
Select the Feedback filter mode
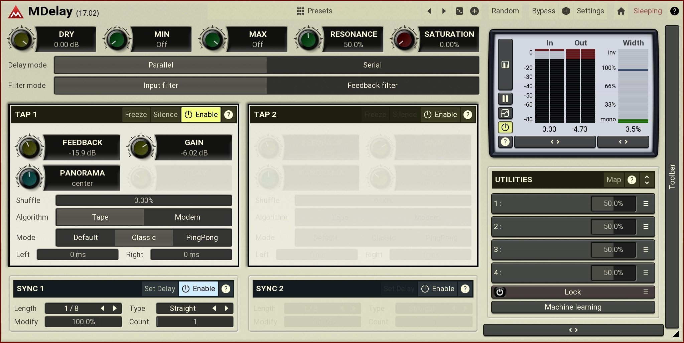point(372,86)
